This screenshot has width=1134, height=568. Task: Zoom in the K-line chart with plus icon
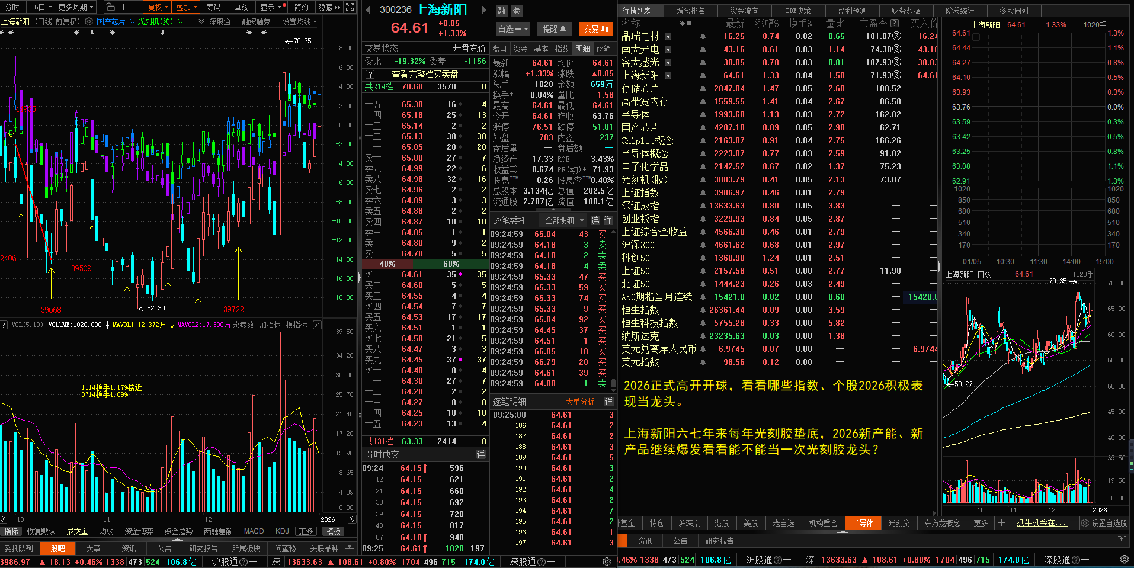(x=123, y=7)
